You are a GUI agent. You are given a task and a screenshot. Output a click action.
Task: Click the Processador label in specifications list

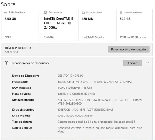20,82
